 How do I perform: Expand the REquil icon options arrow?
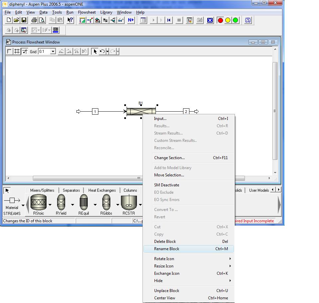95,205
